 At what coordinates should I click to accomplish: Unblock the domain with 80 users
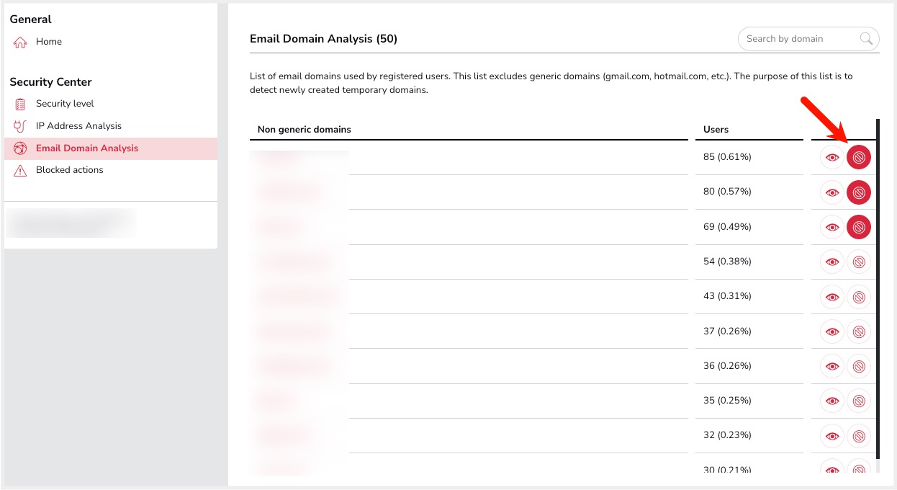[x=859, y=192]
